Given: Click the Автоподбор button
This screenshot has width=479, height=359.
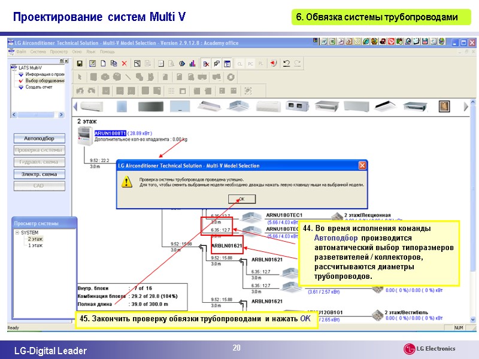Looking at the screenshot, I should (x=39, y=138).
